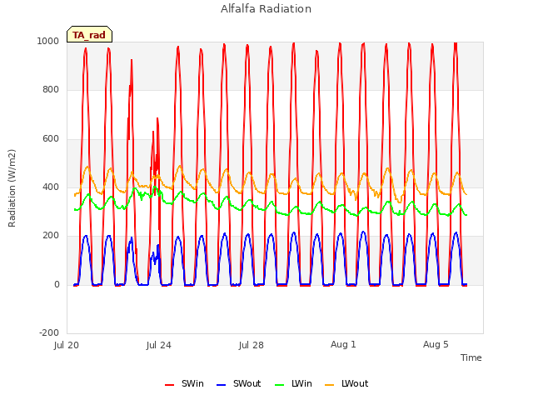The height and width of the screenshot is (400, 533).
Task: Click the red SWin legend swatch
Action: (169, 385)
